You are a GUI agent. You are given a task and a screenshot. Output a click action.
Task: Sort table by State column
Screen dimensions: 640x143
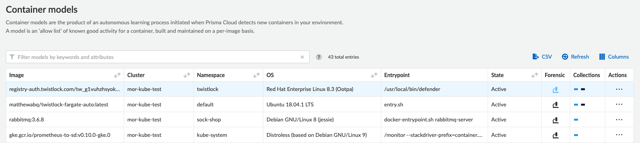click(535, 75)
